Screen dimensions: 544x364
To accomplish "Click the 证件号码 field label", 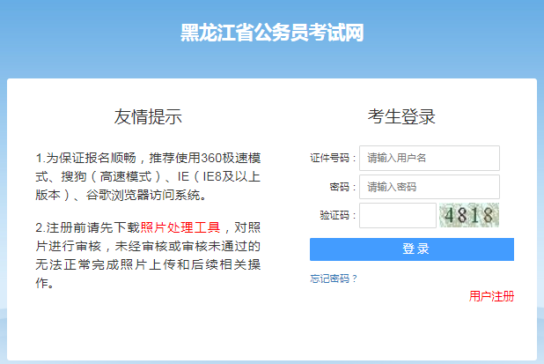I will coord(331,159).
